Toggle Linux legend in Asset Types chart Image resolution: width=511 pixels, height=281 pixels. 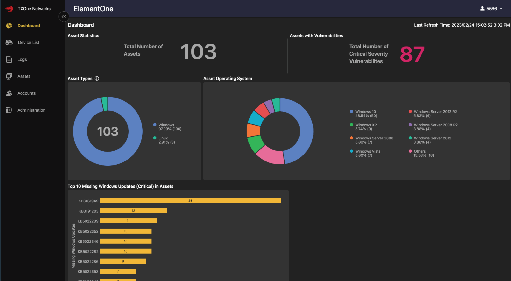pyautogui.click(x=164, y=140)
